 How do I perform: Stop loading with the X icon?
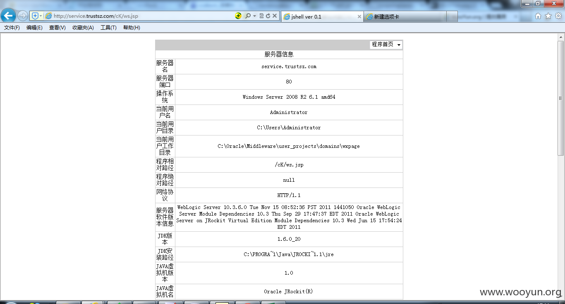click(x=275, y=16)
